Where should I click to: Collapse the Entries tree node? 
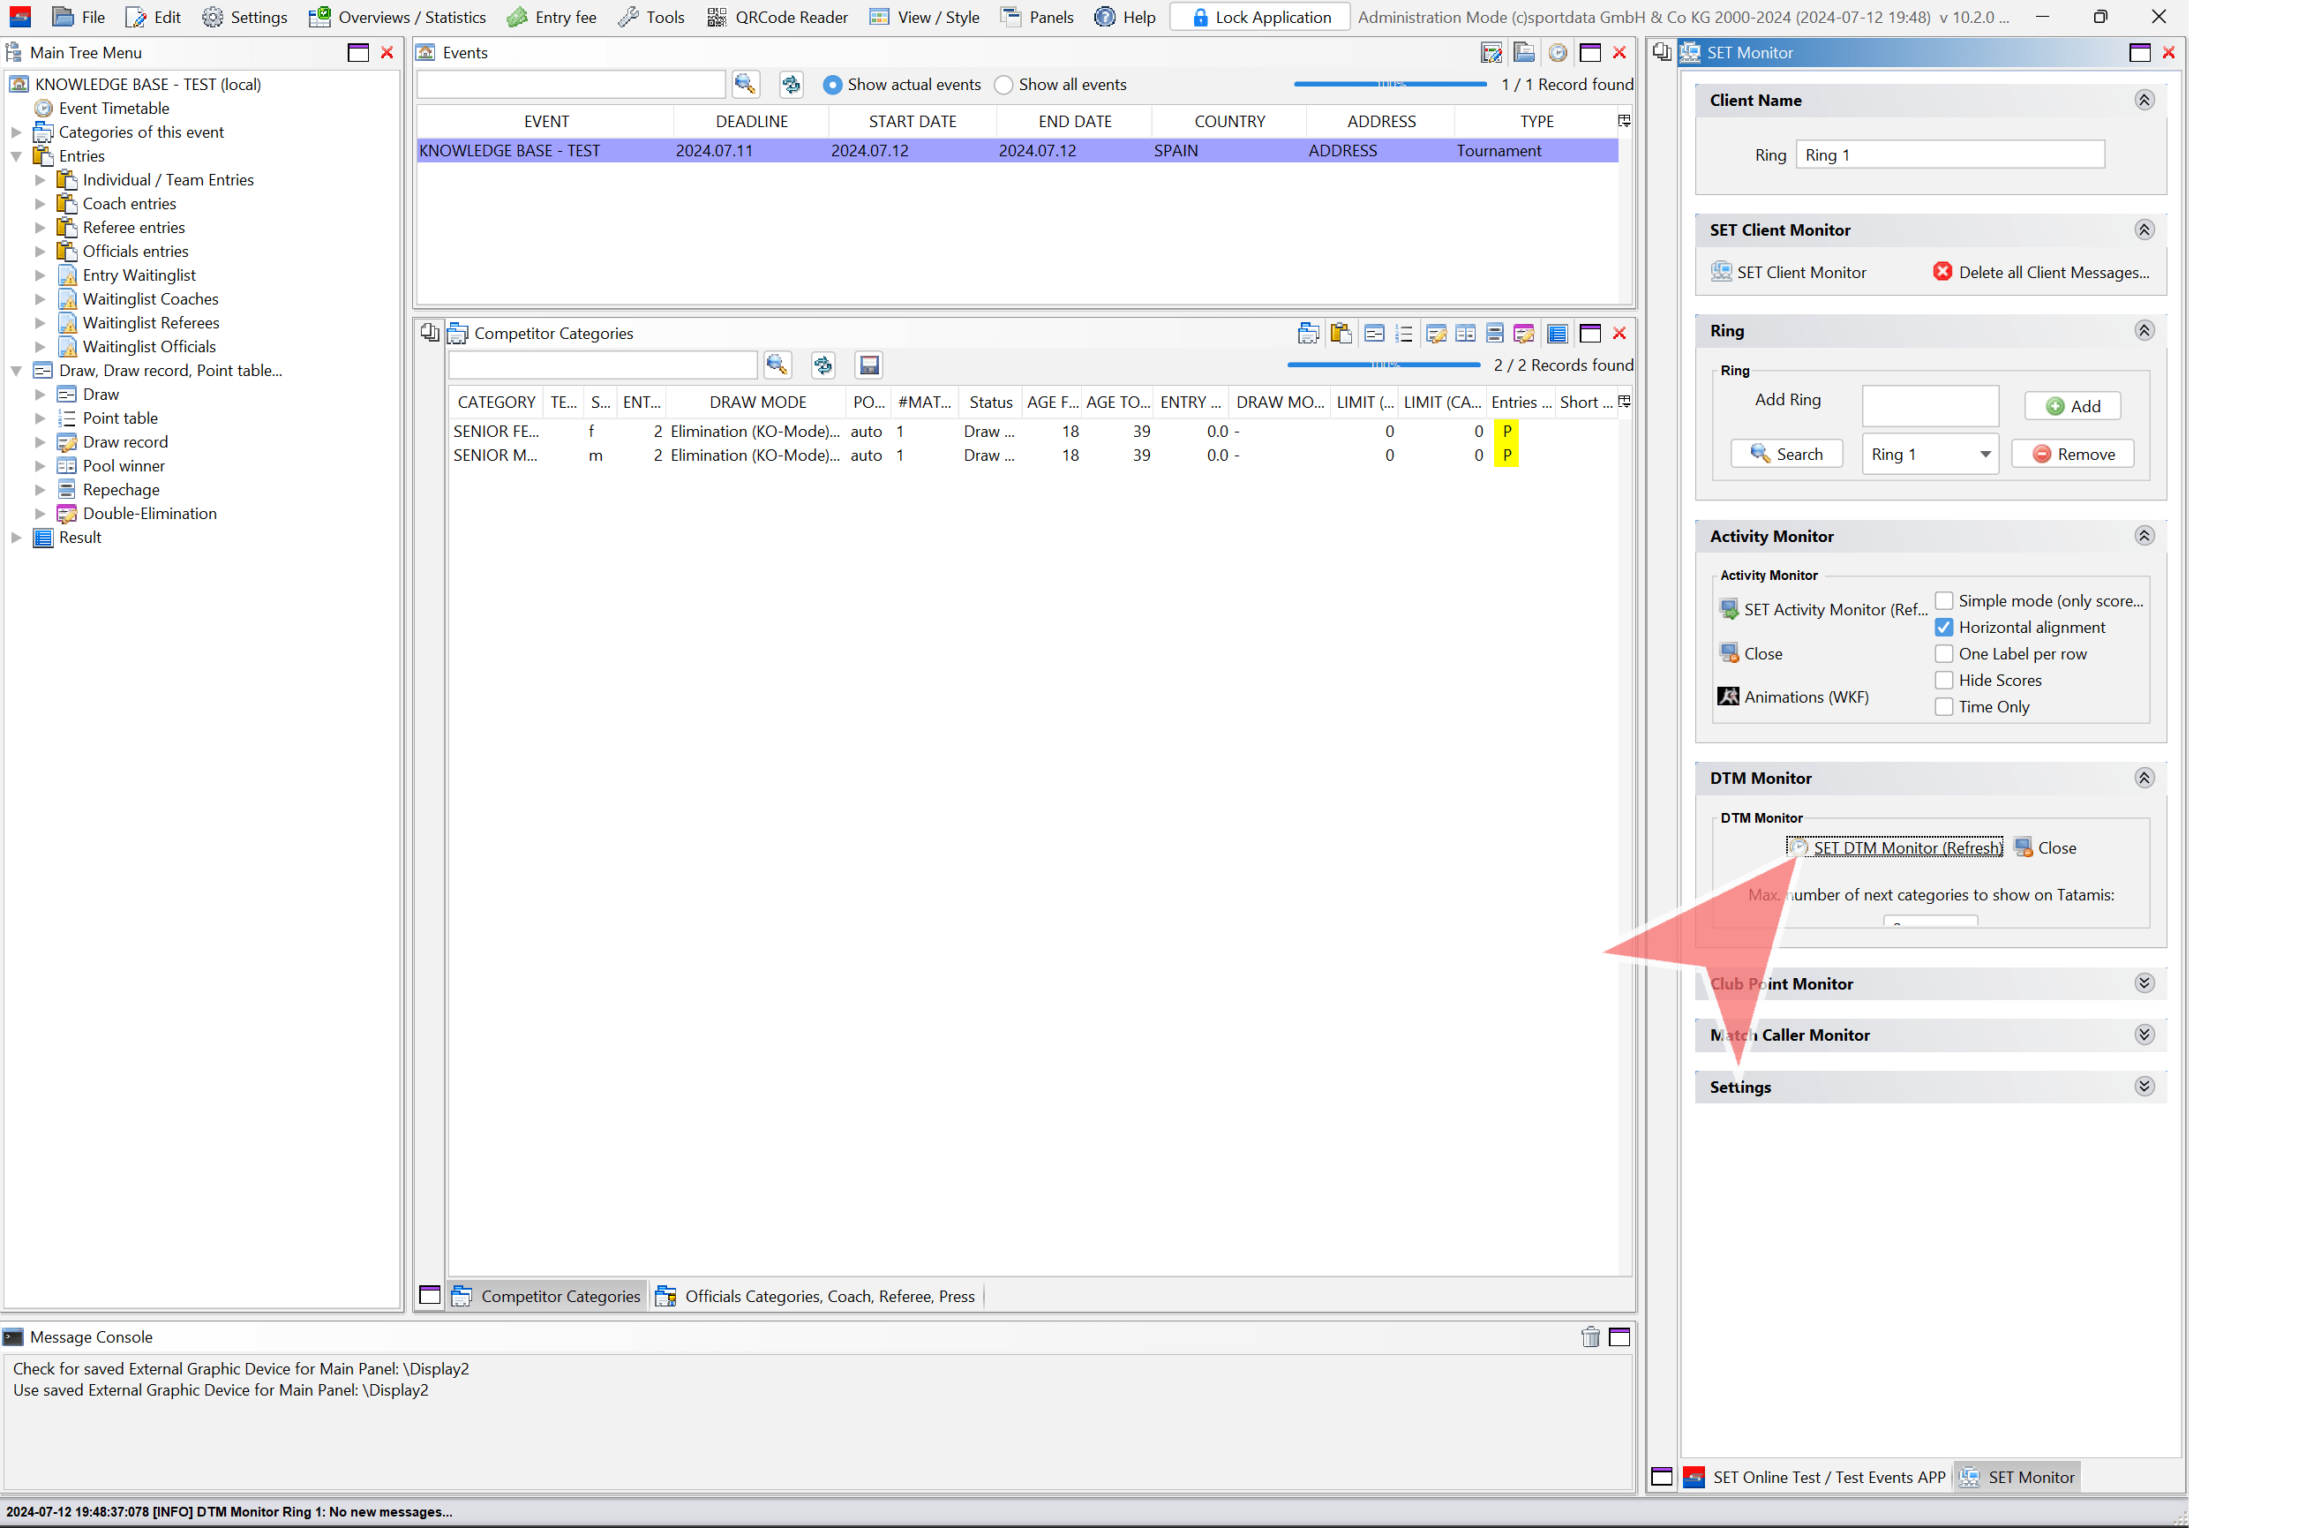(x=16, y=156)
